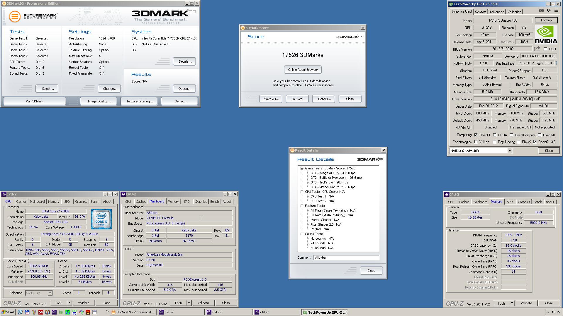Click the NVIDIA logo in GPU-Z
Screen dimensions: 563x316
click(546, 35)
